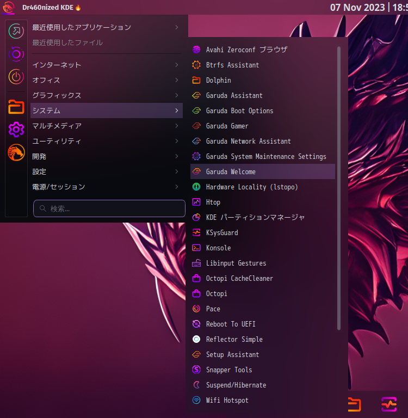Click the purple circular restart icon in sidebar
The image size is (408, 418).
16,54
